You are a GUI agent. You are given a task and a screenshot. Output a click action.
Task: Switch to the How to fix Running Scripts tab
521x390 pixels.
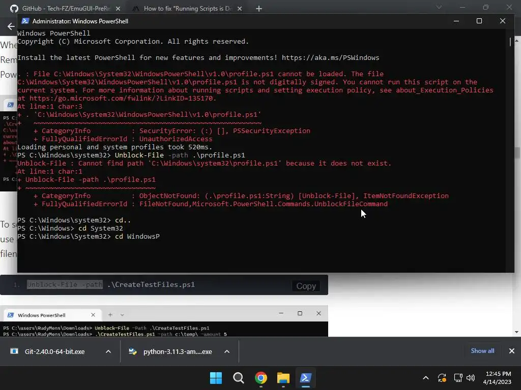[187, 8]
